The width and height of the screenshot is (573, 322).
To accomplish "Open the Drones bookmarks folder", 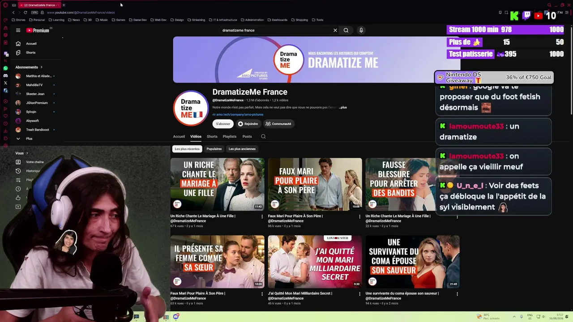I will pos(19,20).
